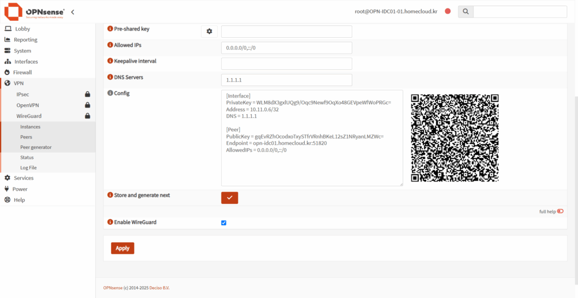Click the OPNsense logo
This screenshot has width=578, height=298.
click(x=34, y=12)
